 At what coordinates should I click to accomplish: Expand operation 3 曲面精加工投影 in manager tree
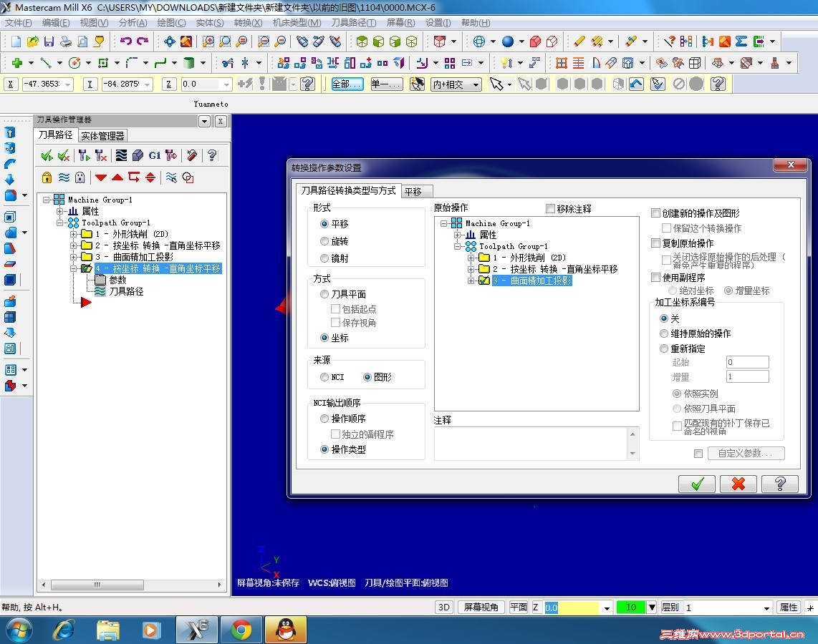pyautogui.click(x=74, y=258)
